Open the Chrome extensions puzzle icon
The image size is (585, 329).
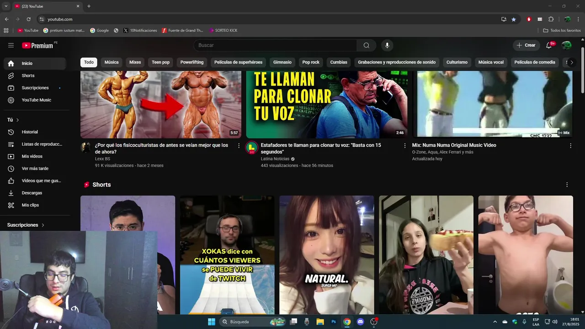coord(551,19)
